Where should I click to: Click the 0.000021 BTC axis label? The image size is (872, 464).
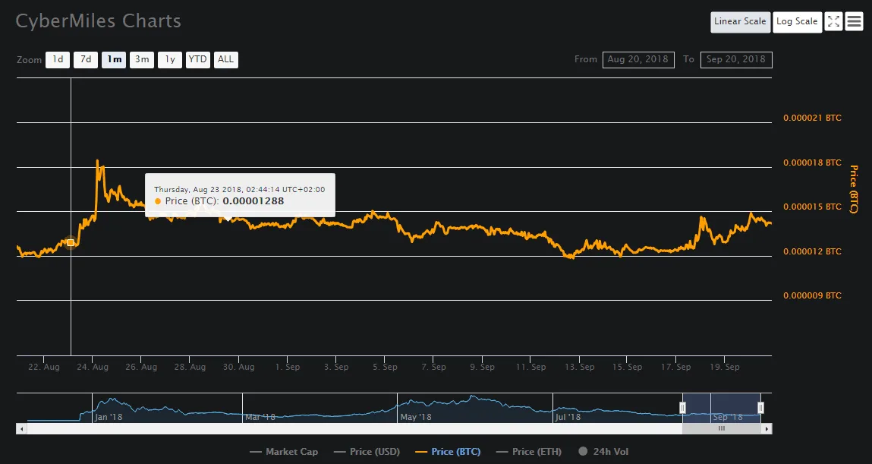point(812,118)
